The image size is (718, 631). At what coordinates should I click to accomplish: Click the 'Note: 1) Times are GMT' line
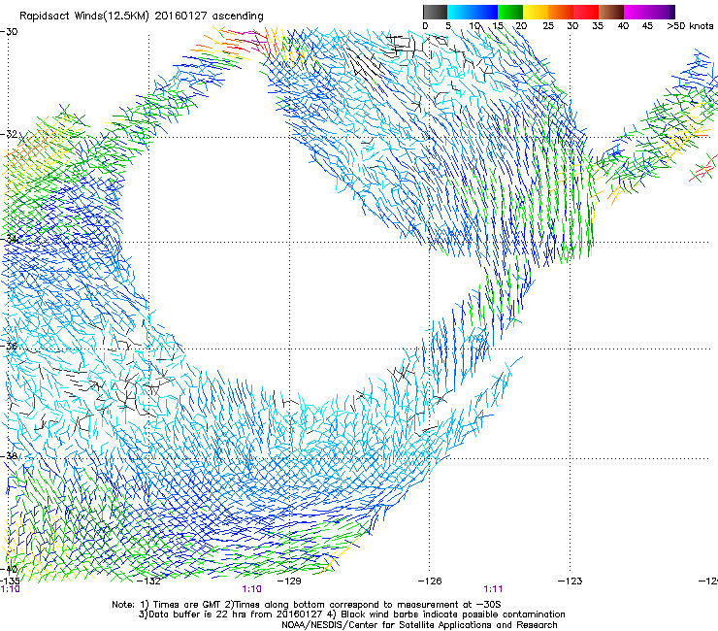307,605
